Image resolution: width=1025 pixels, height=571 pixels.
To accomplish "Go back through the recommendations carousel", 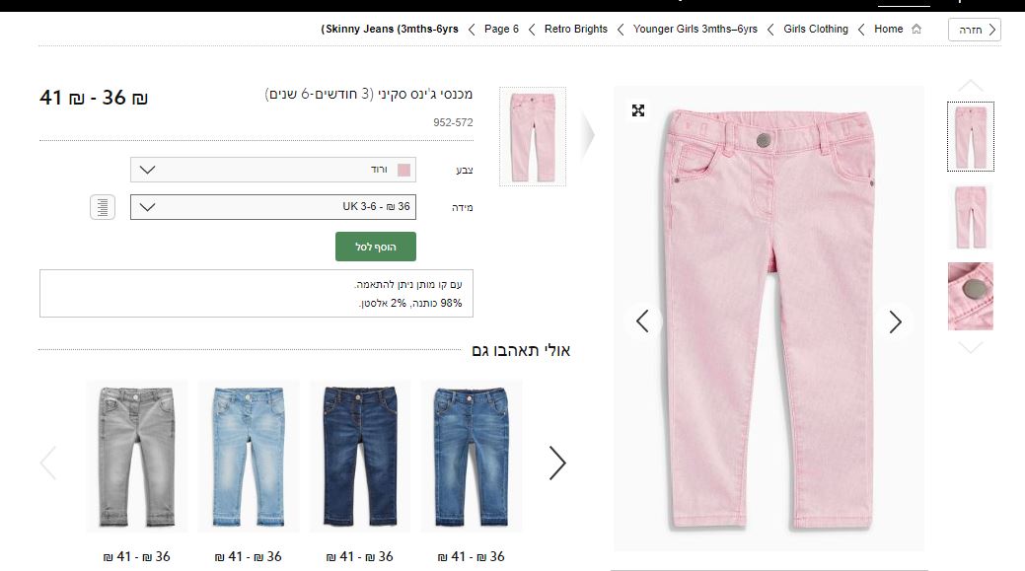I will 48,463.
